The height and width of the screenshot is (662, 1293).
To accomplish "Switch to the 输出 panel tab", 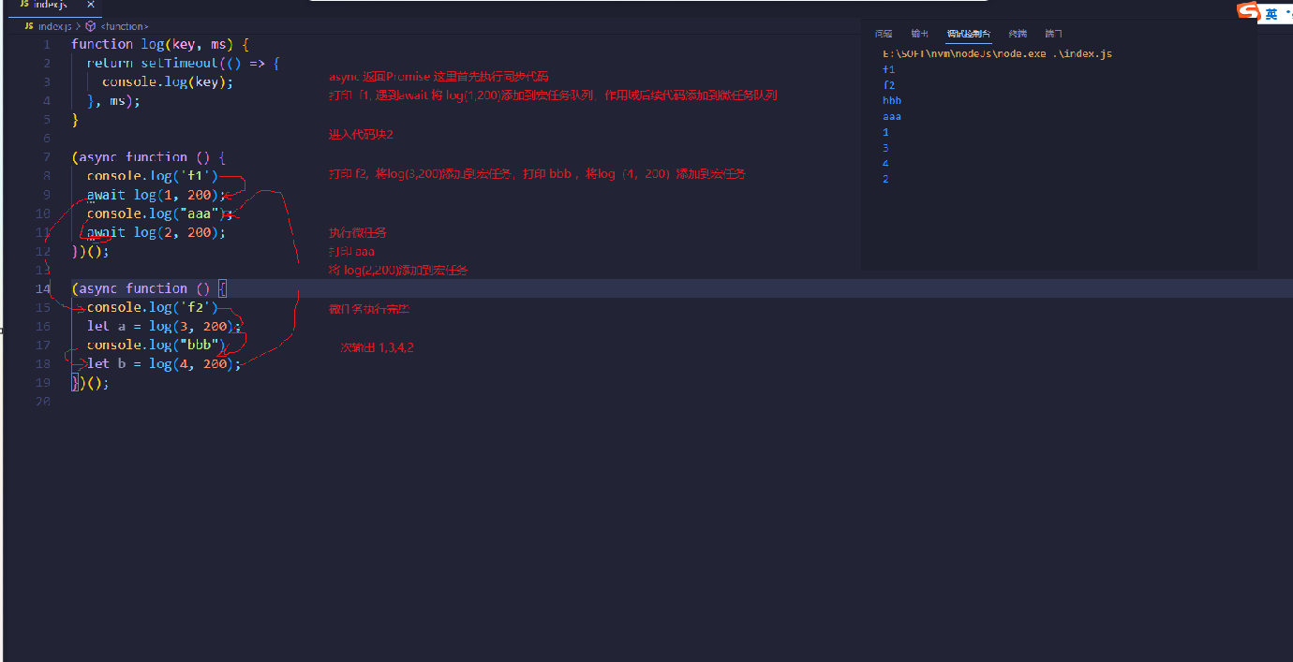I will point(920,34).
